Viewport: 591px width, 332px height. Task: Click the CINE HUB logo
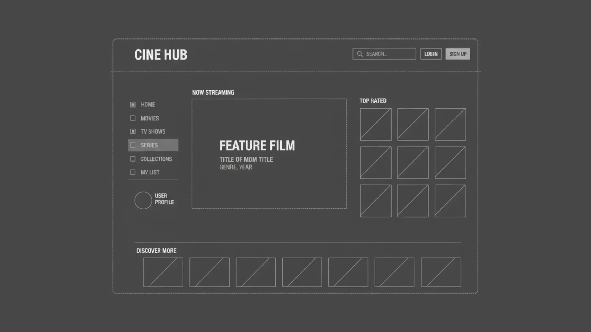pyautogui.click(x=161, y=55)
